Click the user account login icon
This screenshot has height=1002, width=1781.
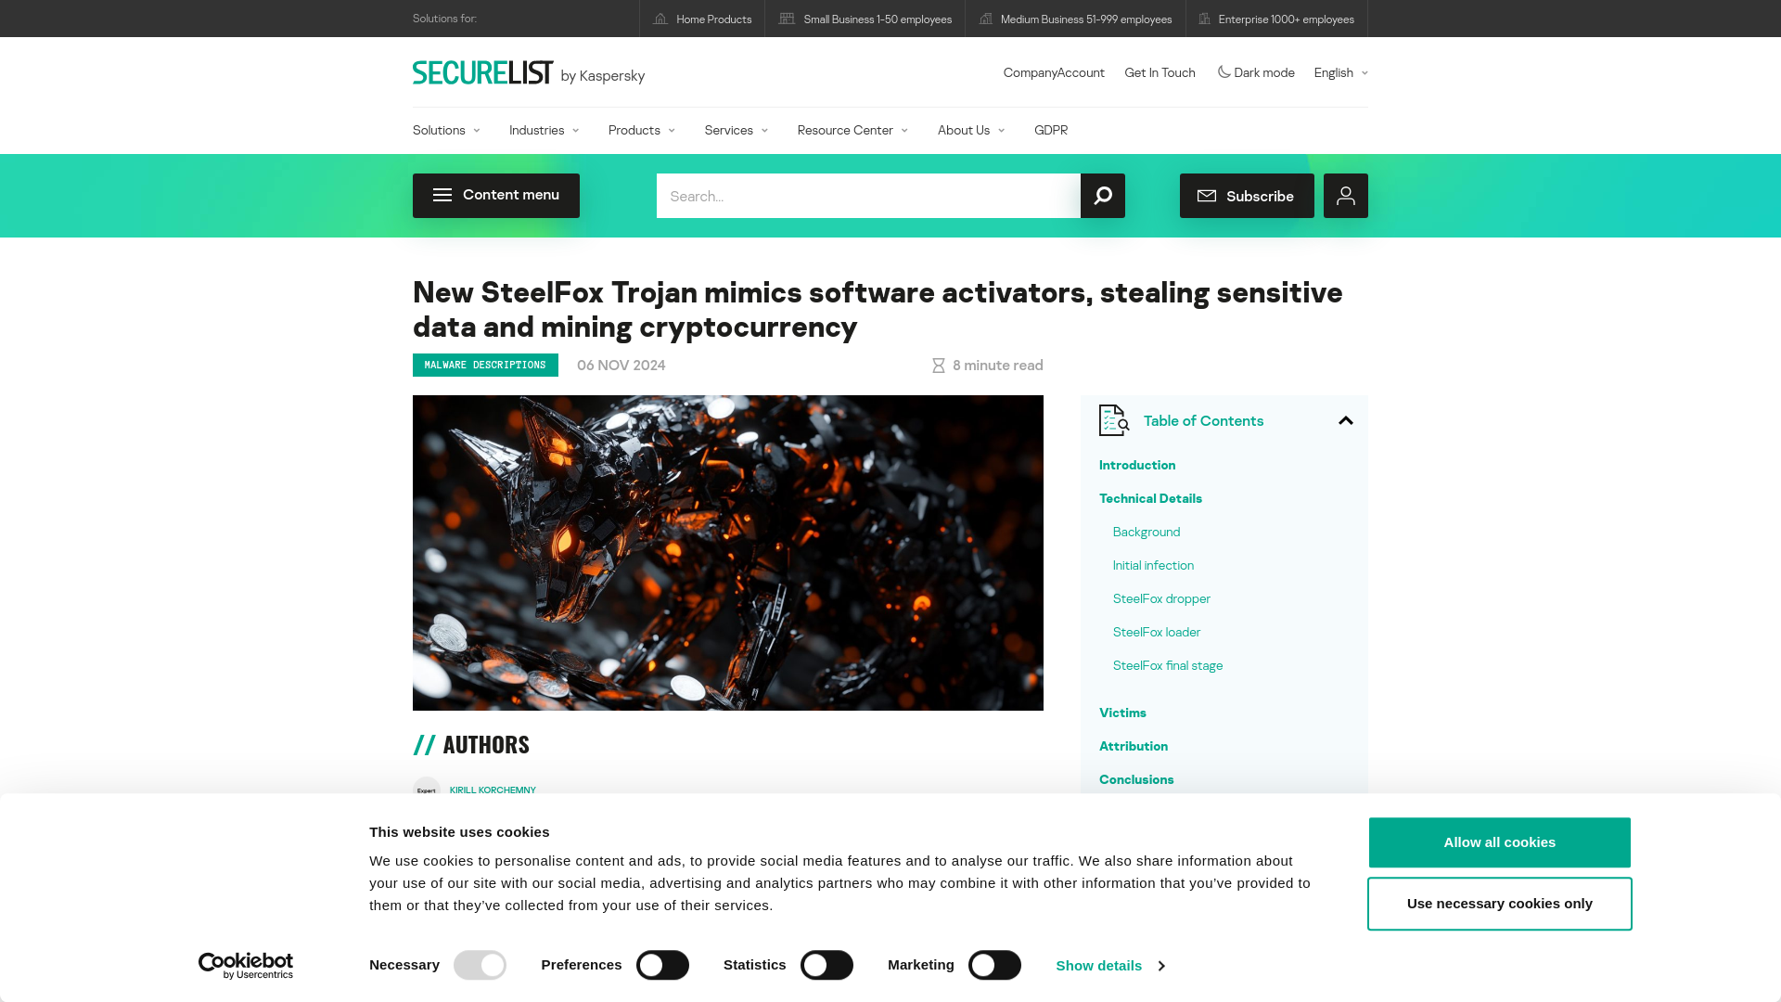(x=1346, y=196)
